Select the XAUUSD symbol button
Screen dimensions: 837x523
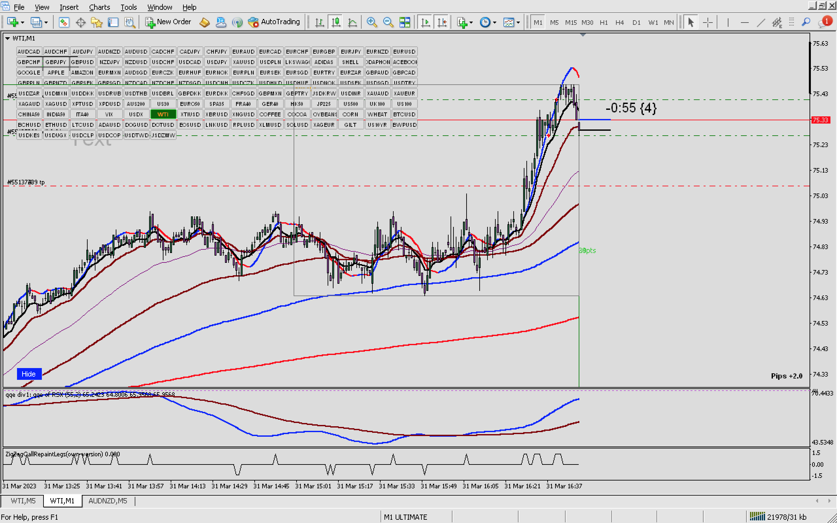point(244,62)
